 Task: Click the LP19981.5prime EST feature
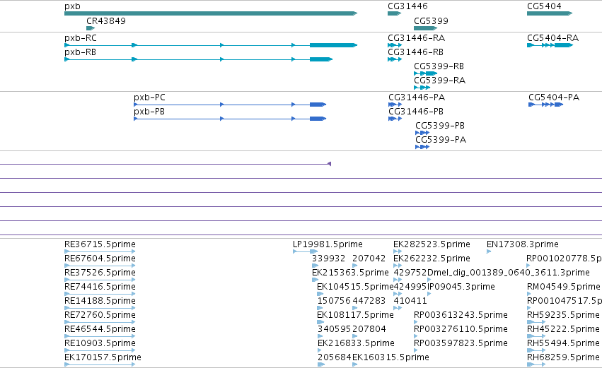pyautogui.click(x=305, y=251)
